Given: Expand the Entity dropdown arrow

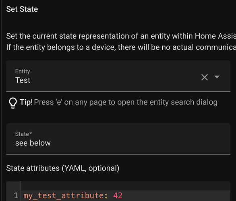Looking at the screenshot, I should click(217, 77).
